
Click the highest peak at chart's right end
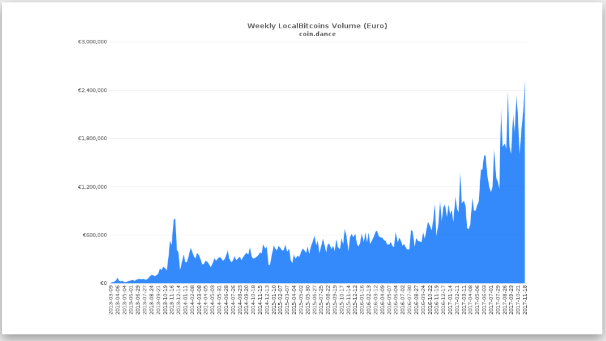tap(524, 83)
